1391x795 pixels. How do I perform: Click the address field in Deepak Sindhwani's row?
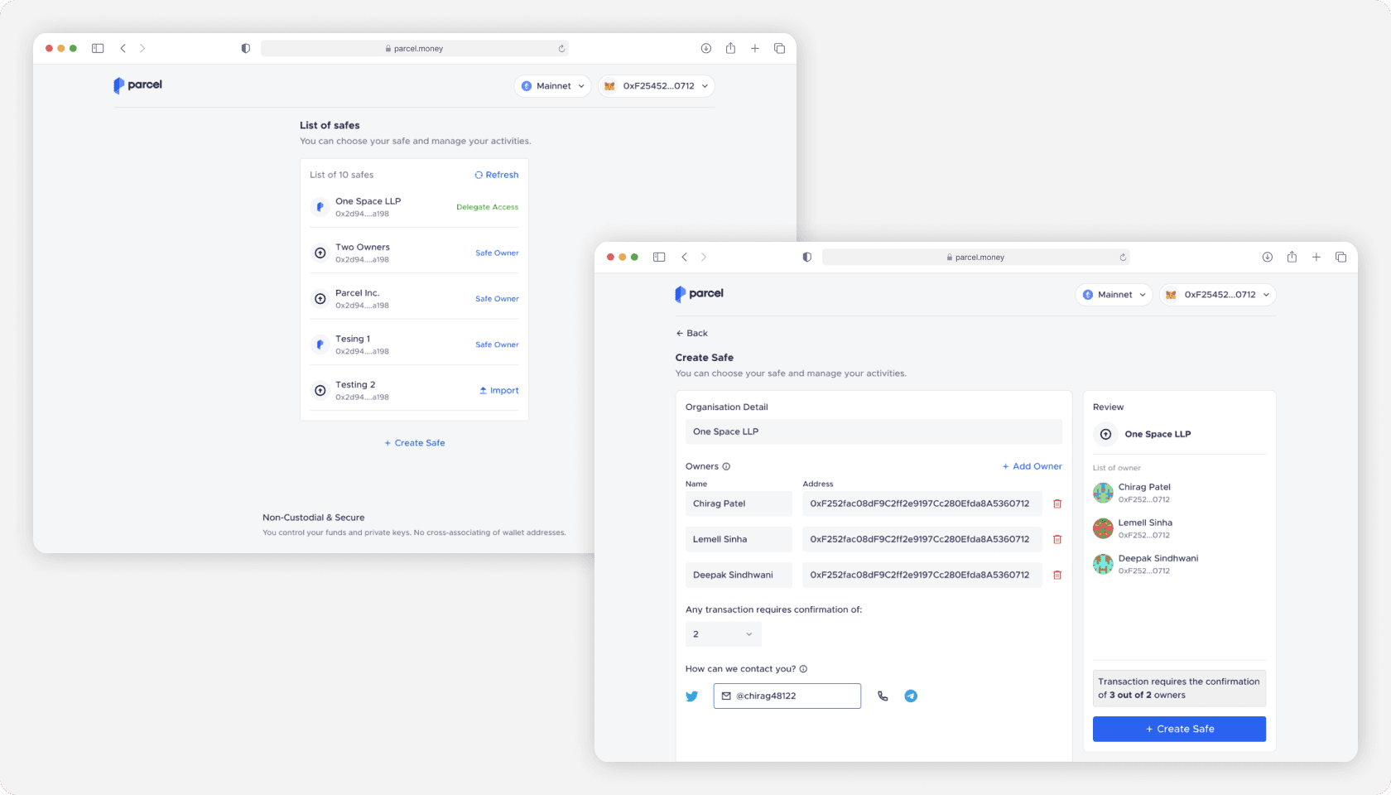922,575
